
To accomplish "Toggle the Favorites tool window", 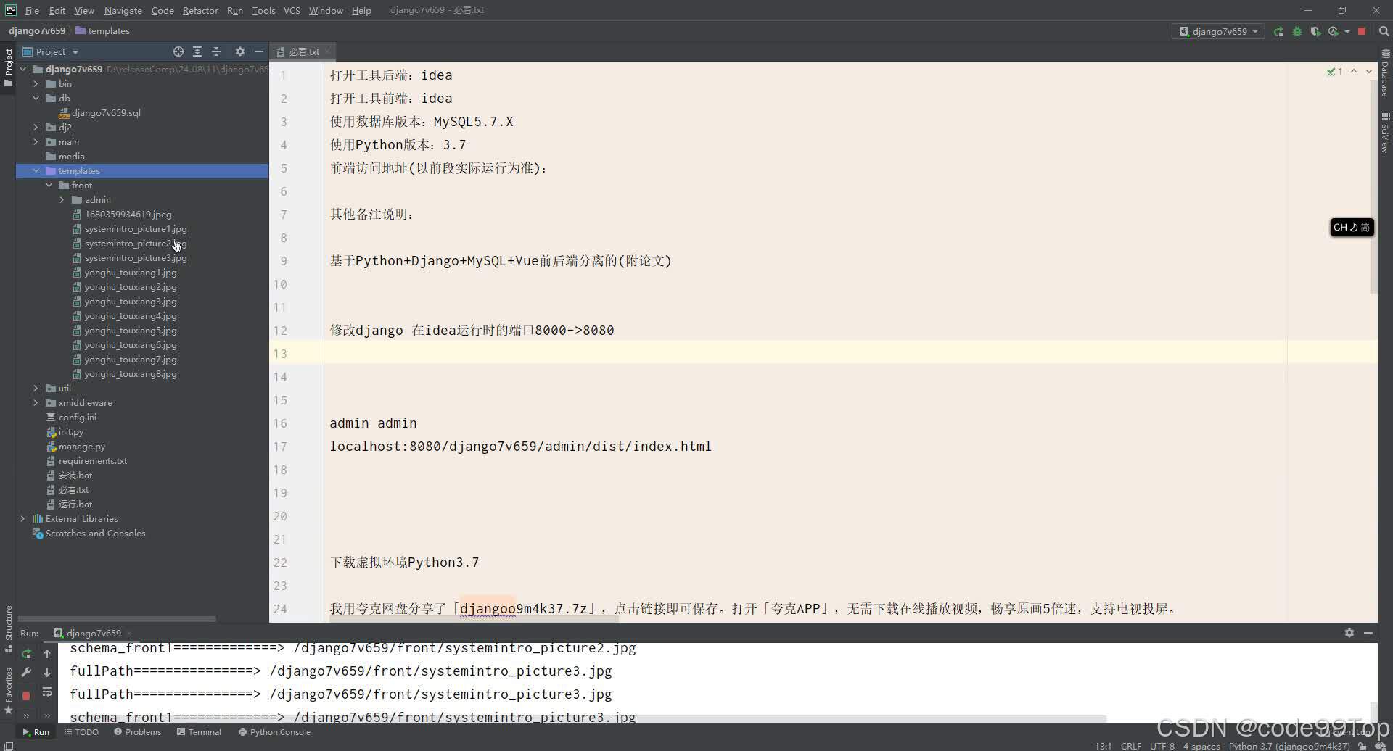I will pyautogui.click(x=9, y=685).
